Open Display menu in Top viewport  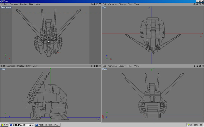pos(122,4)
